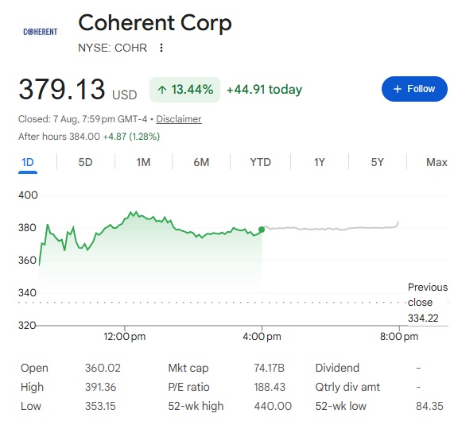Show the Max chart range
Viewport: 458px width, 421px height.
(x=437, y=162)
